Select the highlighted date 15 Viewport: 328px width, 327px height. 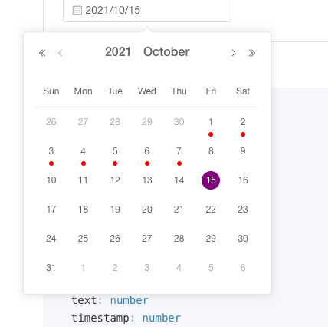(211, 180)
